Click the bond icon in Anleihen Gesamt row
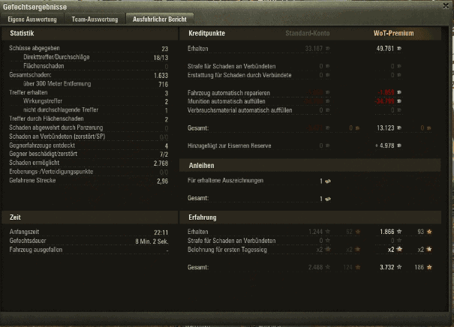The width and height of the screenshot is (454, 327). 328,199
